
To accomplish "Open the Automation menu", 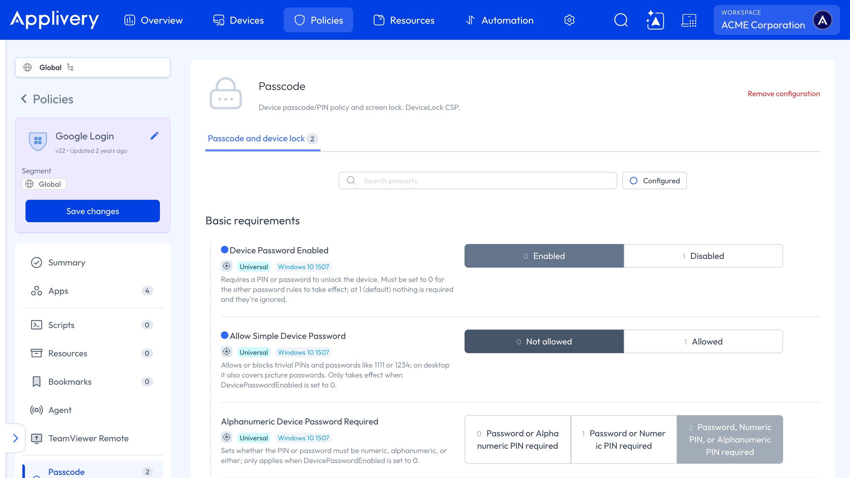I will (x=499, y=20).
